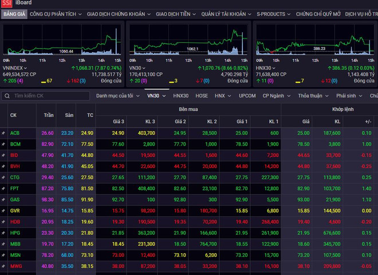
Task: Click the +/- column header
Action: pos(368,121)
